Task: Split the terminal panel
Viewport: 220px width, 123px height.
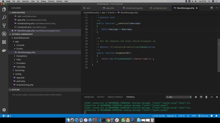Action: tap(201, 97)
